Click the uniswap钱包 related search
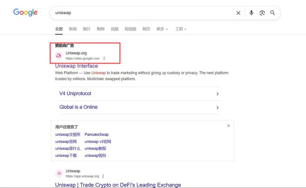Viewport: 306px width, 188px height. click(x=95, y=155)
